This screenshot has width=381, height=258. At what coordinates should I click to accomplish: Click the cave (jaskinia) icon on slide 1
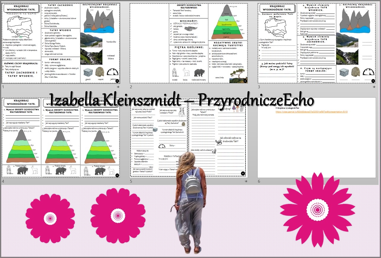pos(112,73)
